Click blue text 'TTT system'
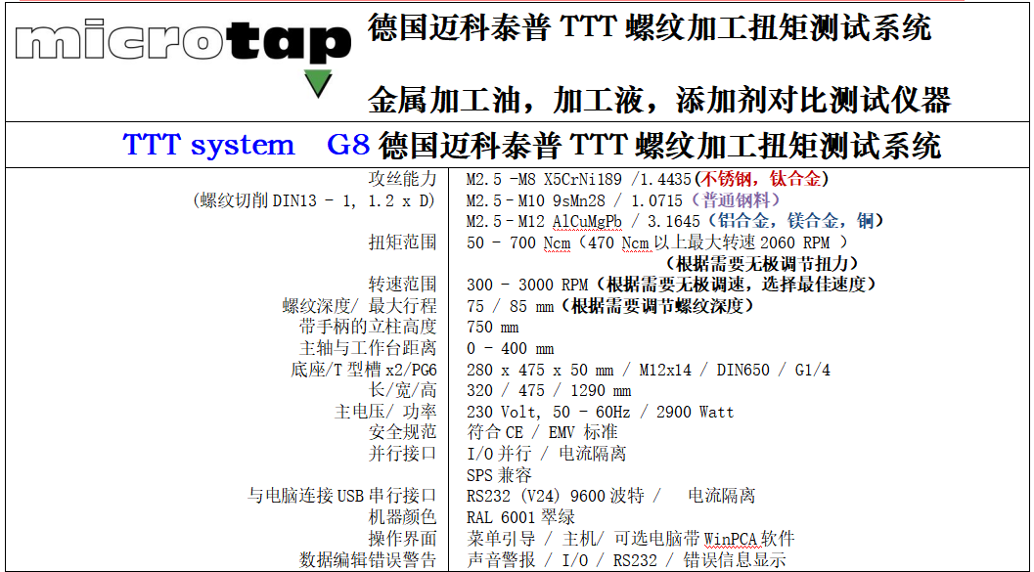 [208, 145]
